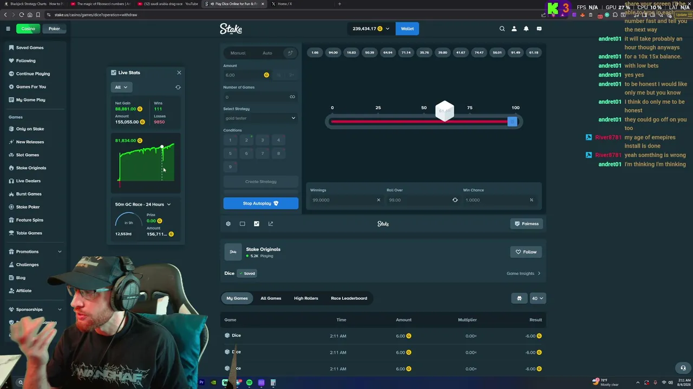Click the Stop Autoplay button
Viewport: 693px width, 389px height.
[260, 203]
